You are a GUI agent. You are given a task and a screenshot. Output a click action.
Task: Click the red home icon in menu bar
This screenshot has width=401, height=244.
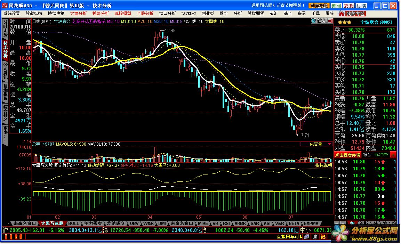click(341, 14)
